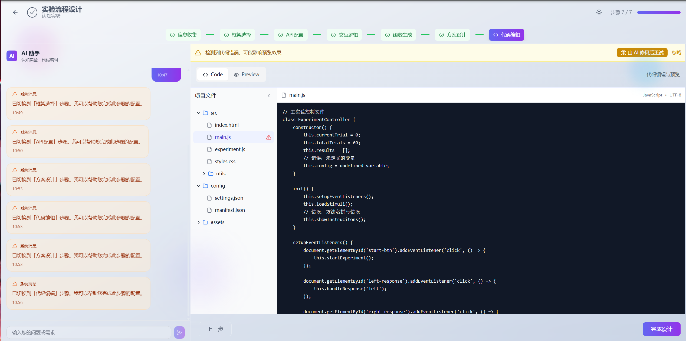Collapse the 项目文件 panel with the chevron
686x341 pixels.
coord(269,95)
